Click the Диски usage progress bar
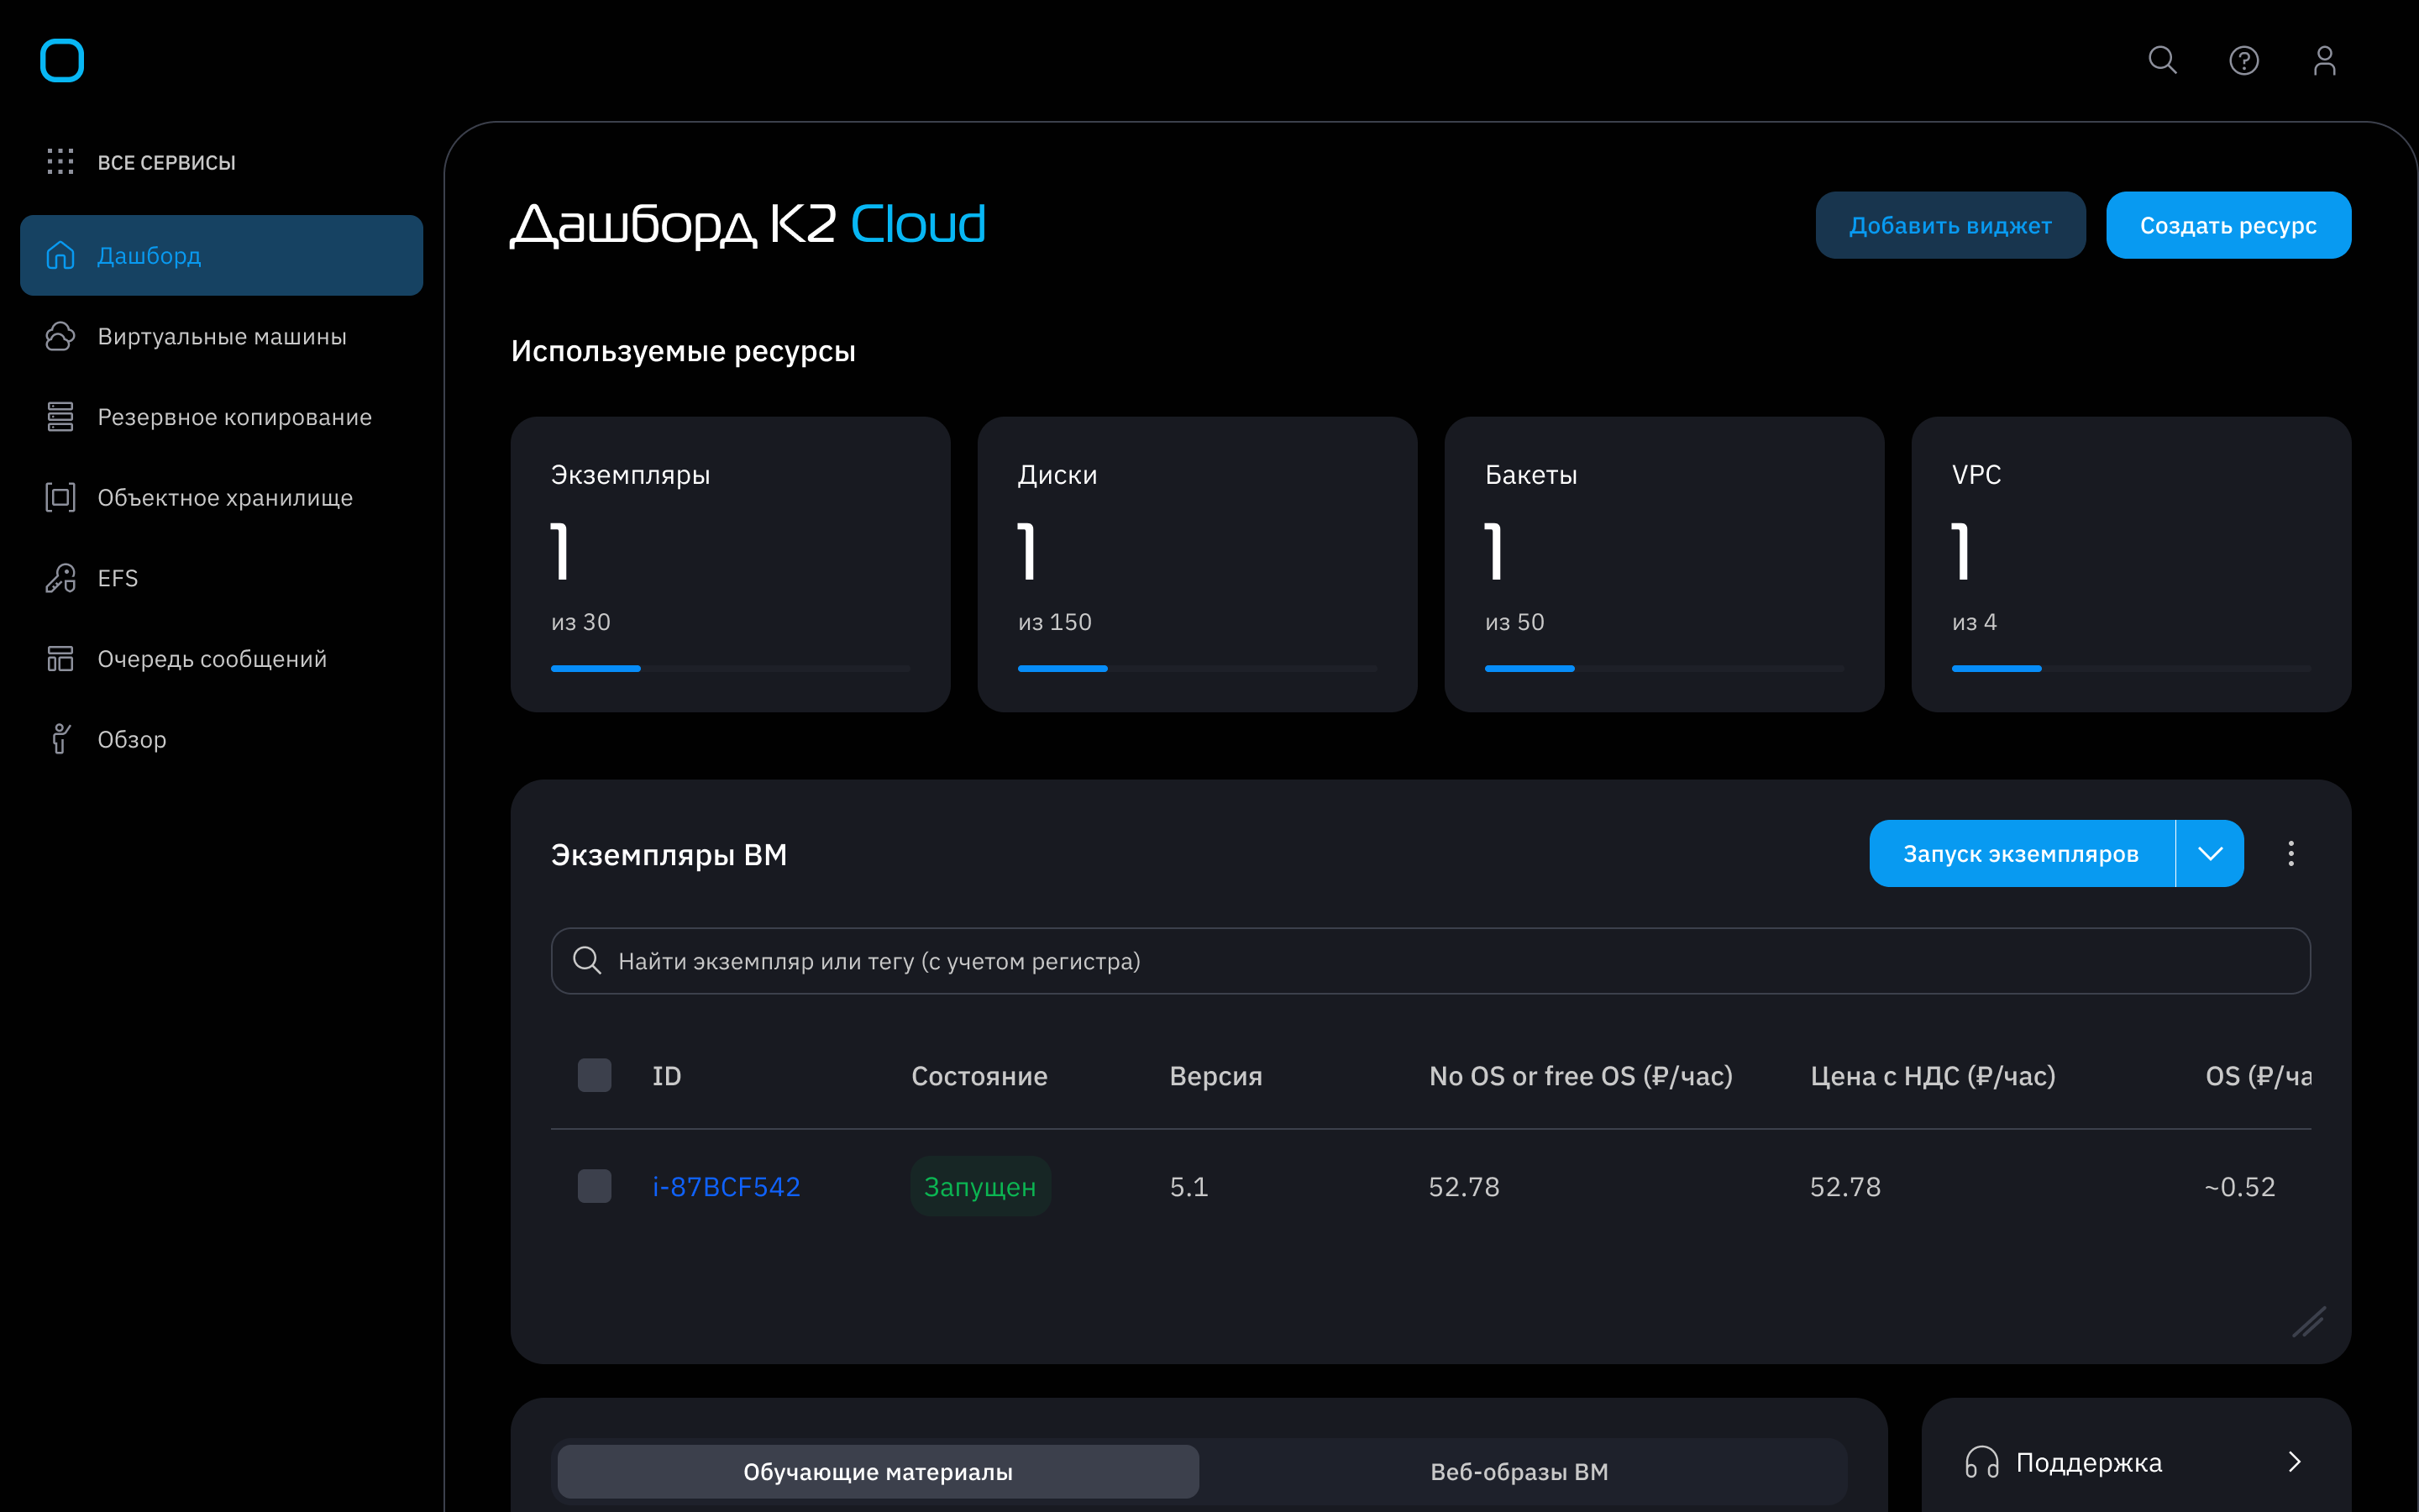The height and width of the screenshot is (1512, 2419). pyautogui.click(x=1197, y=668)
